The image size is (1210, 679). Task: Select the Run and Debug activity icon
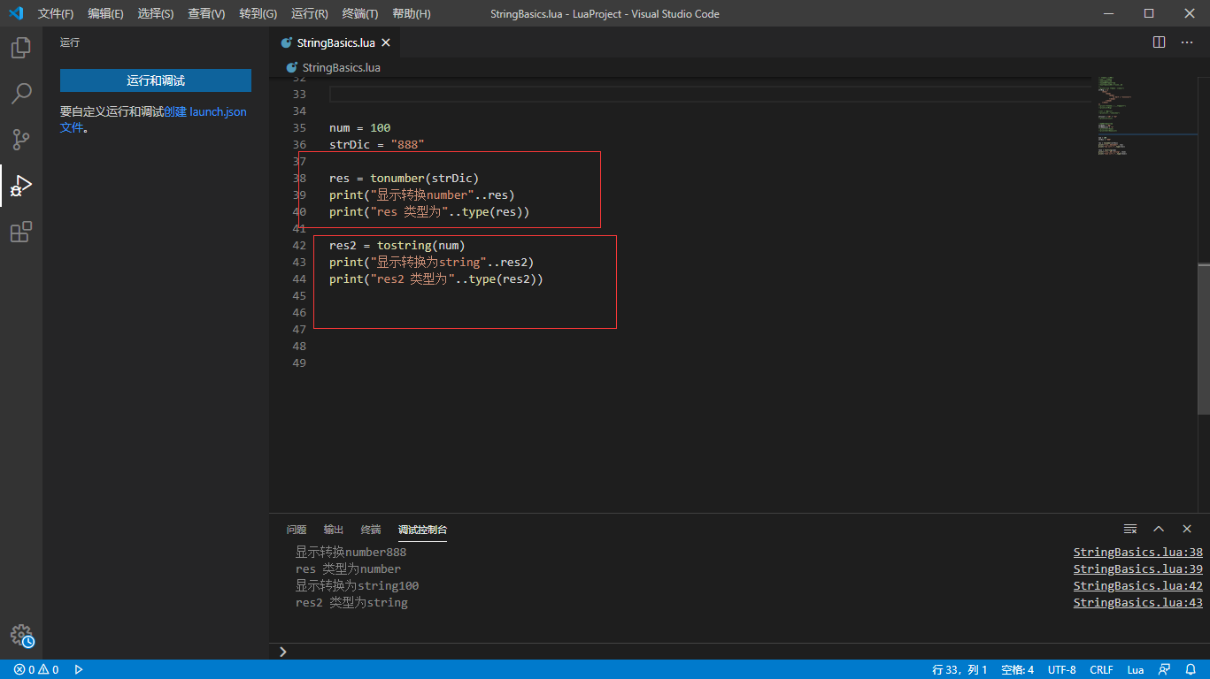click(x=21, y=186)
